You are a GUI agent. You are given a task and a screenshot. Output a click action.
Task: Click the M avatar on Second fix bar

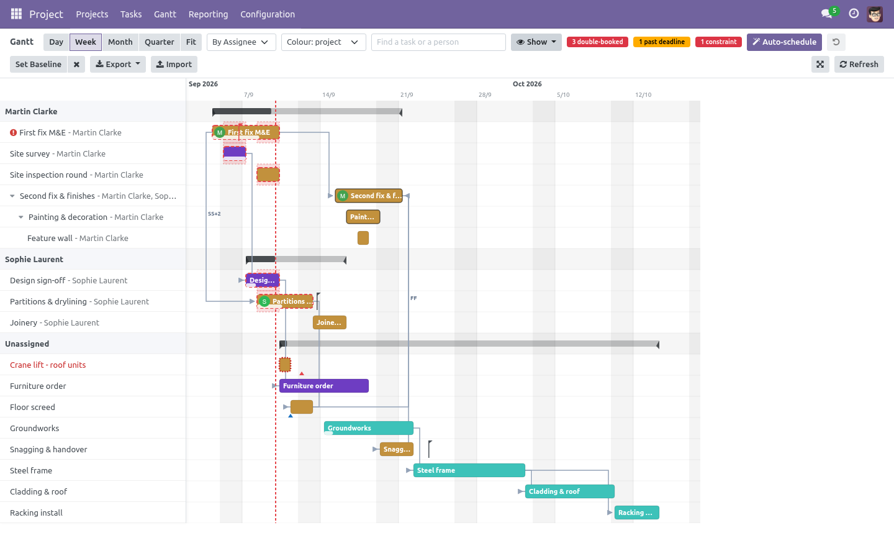(342, 196)
